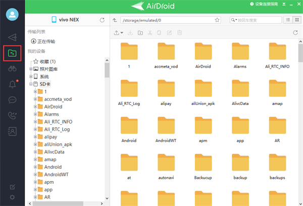Open the alipay folder icon in grid
This screenshot has height=206, width=303.
coord(166,88)
